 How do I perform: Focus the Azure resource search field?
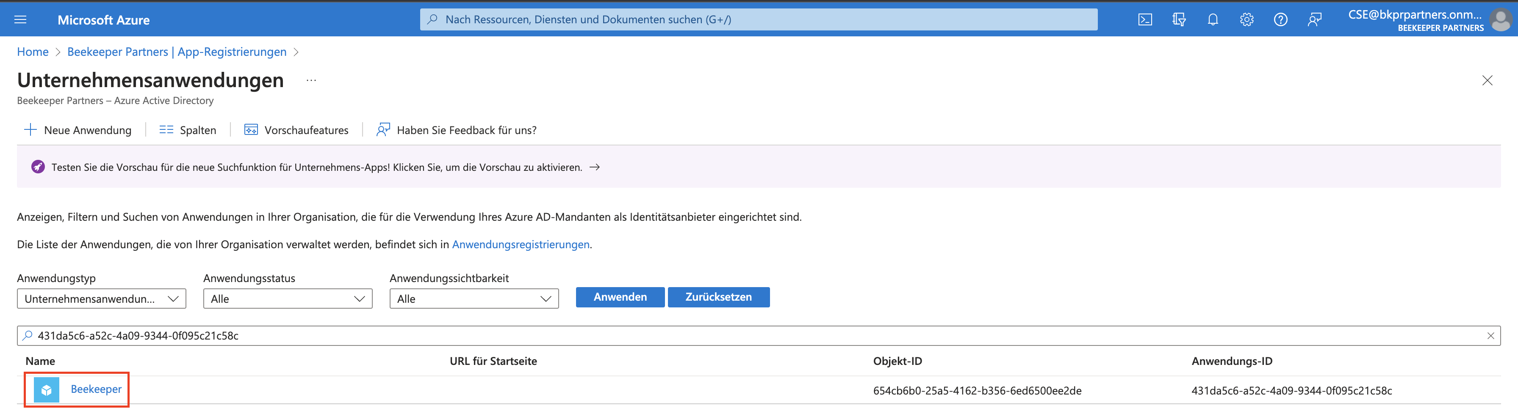coord(759,19)
